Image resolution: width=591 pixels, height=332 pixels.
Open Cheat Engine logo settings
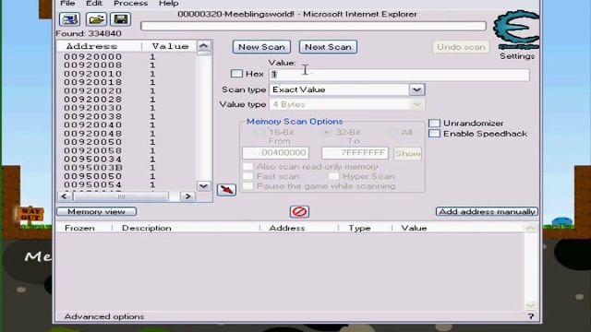(516, 30)
